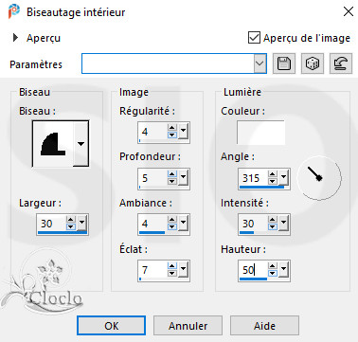The height and width of the screenshot is (342, 358).
Task: Decrease the Hauteur value with down arrow
Action: (273, 273)
